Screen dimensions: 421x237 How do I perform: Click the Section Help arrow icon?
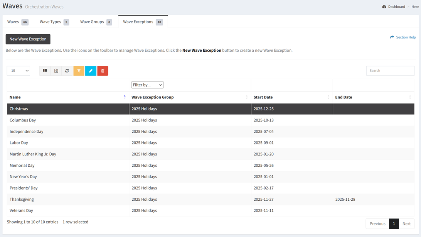click(392, 37)
